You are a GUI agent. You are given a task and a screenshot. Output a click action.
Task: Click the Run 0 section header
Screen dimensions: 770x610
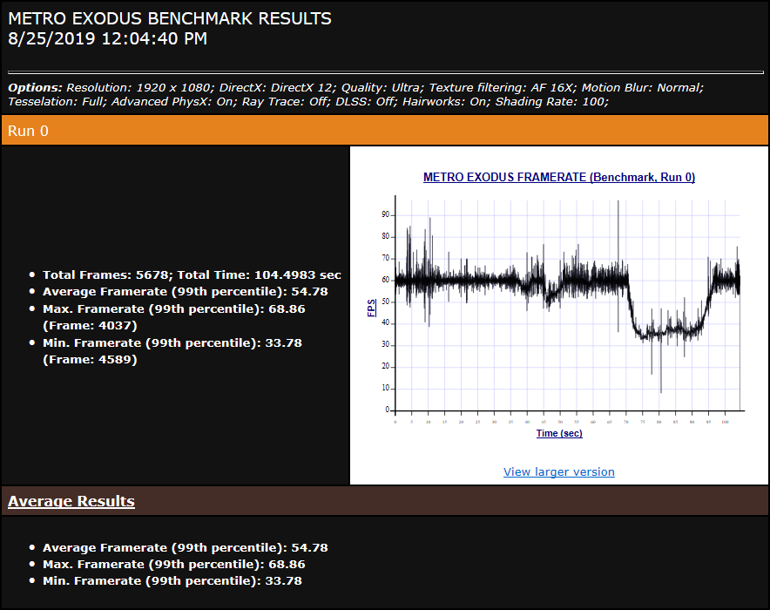[x=385, y=131]
